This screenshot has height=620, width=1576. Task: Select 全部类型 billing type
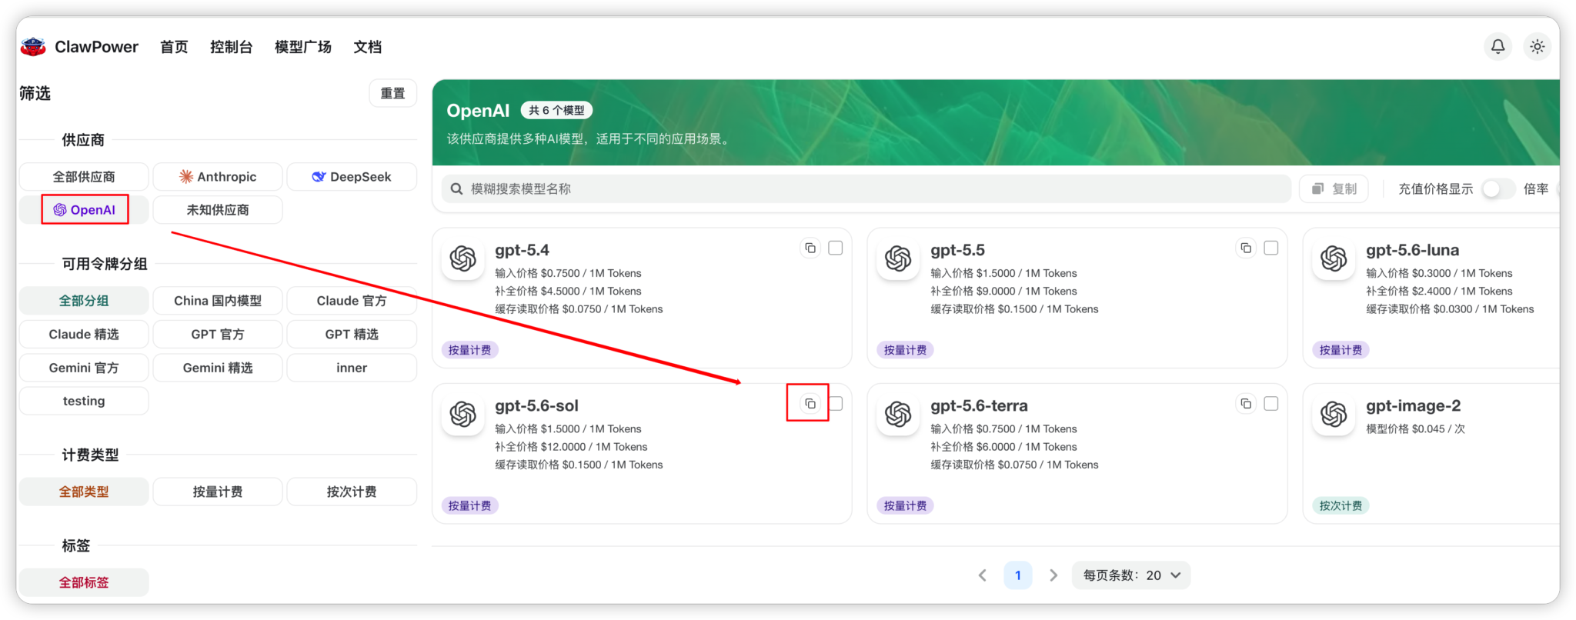pos(84,492)
